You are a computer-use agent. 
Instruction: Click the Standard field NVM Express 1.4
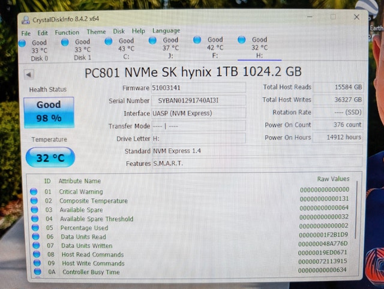257,150
